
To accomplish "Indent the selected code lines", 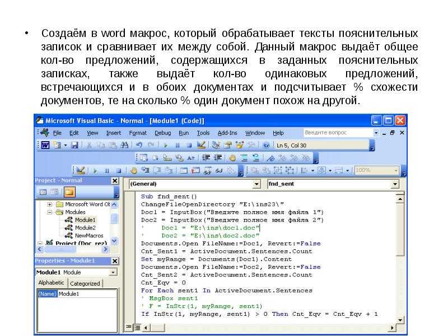I will click(206, 157).
